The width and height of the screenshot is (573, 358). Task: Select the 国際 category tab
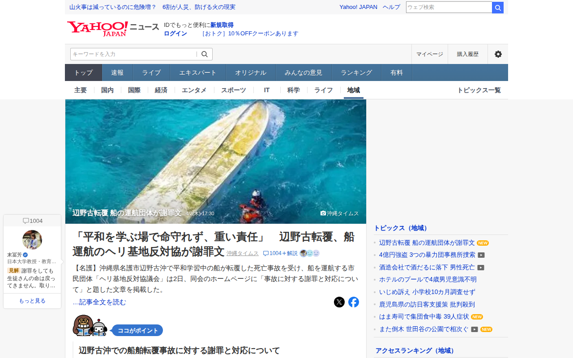pos(134,90)
